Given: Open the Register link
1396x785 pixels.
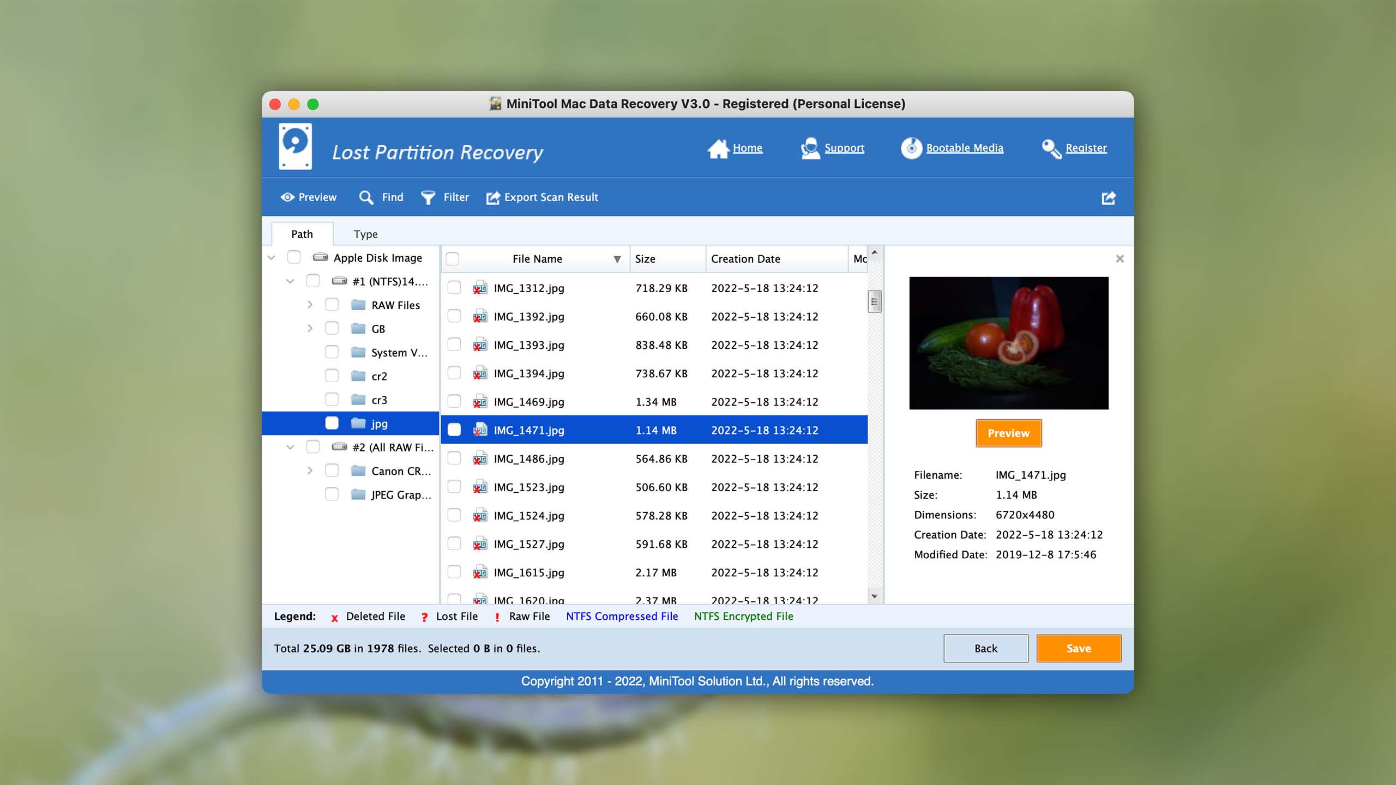Looking at the screenshot, I should [x=1086, y=148].
